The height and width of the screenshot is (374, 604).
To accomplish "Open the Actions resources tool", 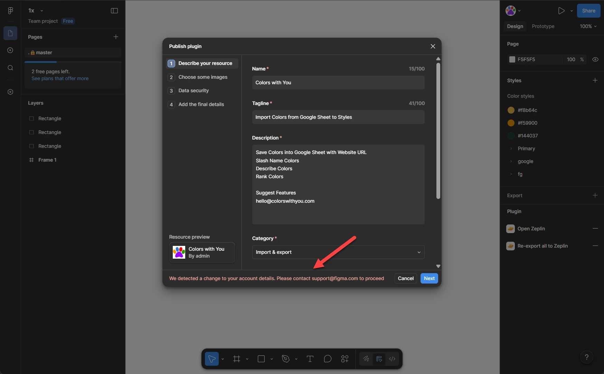I will coord(345,359).
